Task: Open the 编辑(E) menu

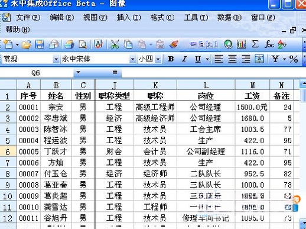Action: point(61,18)
